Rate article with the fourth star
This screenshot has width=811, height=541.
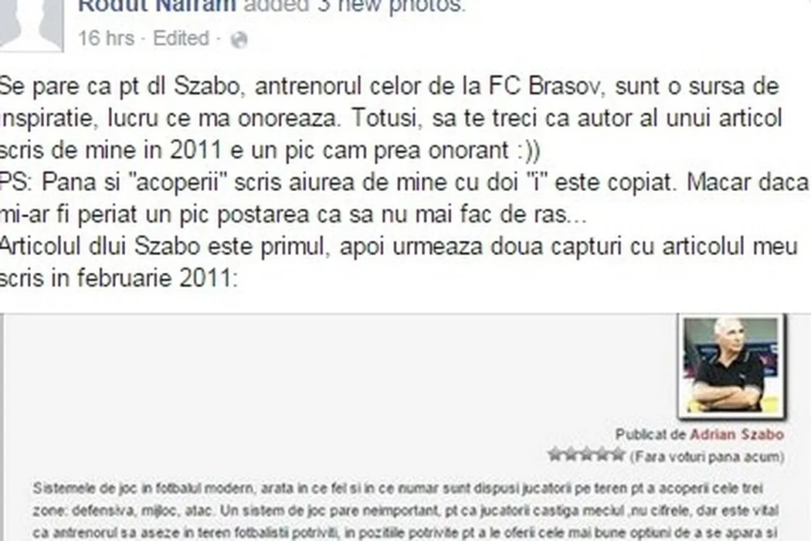(x=602, y=455)
